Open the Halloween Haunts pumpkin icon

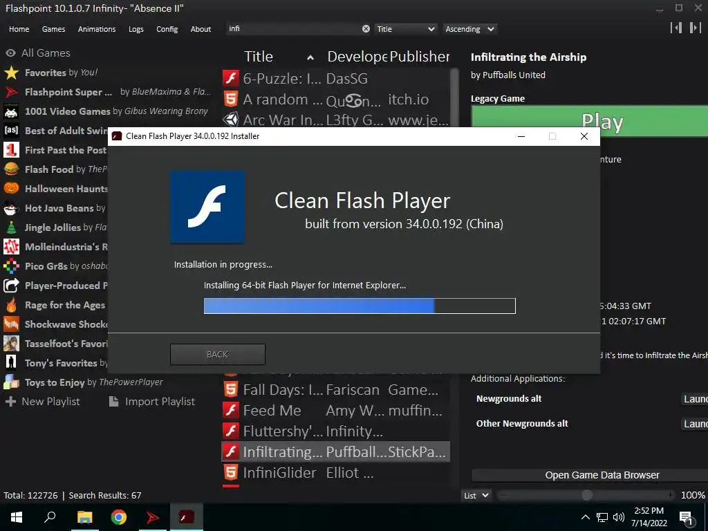11,189
